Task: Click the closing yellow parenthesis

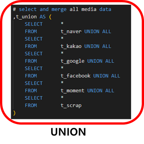Action: pyautogui.click(x=14, y=113)
